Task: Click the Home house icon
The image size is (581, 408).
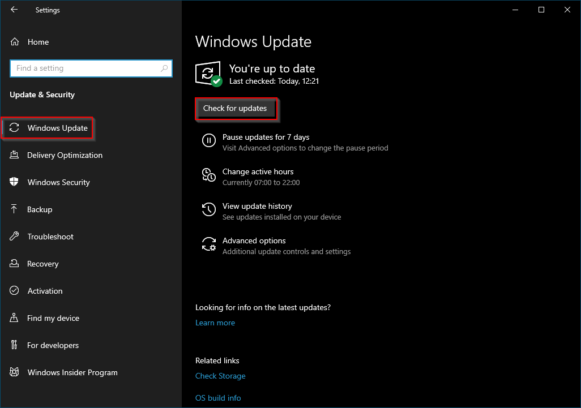Action: coord(15,42)
